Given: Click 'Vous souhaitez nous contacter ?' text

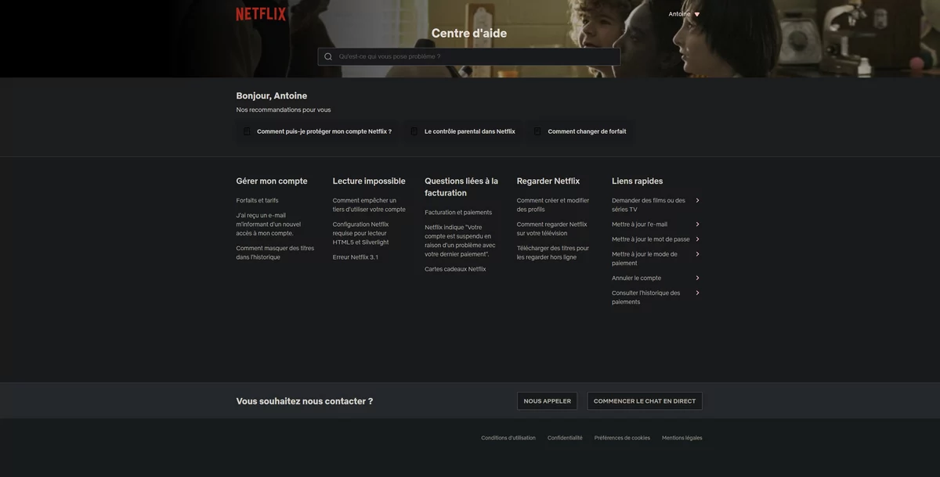Looking at the screenshot, I should 305,401.
